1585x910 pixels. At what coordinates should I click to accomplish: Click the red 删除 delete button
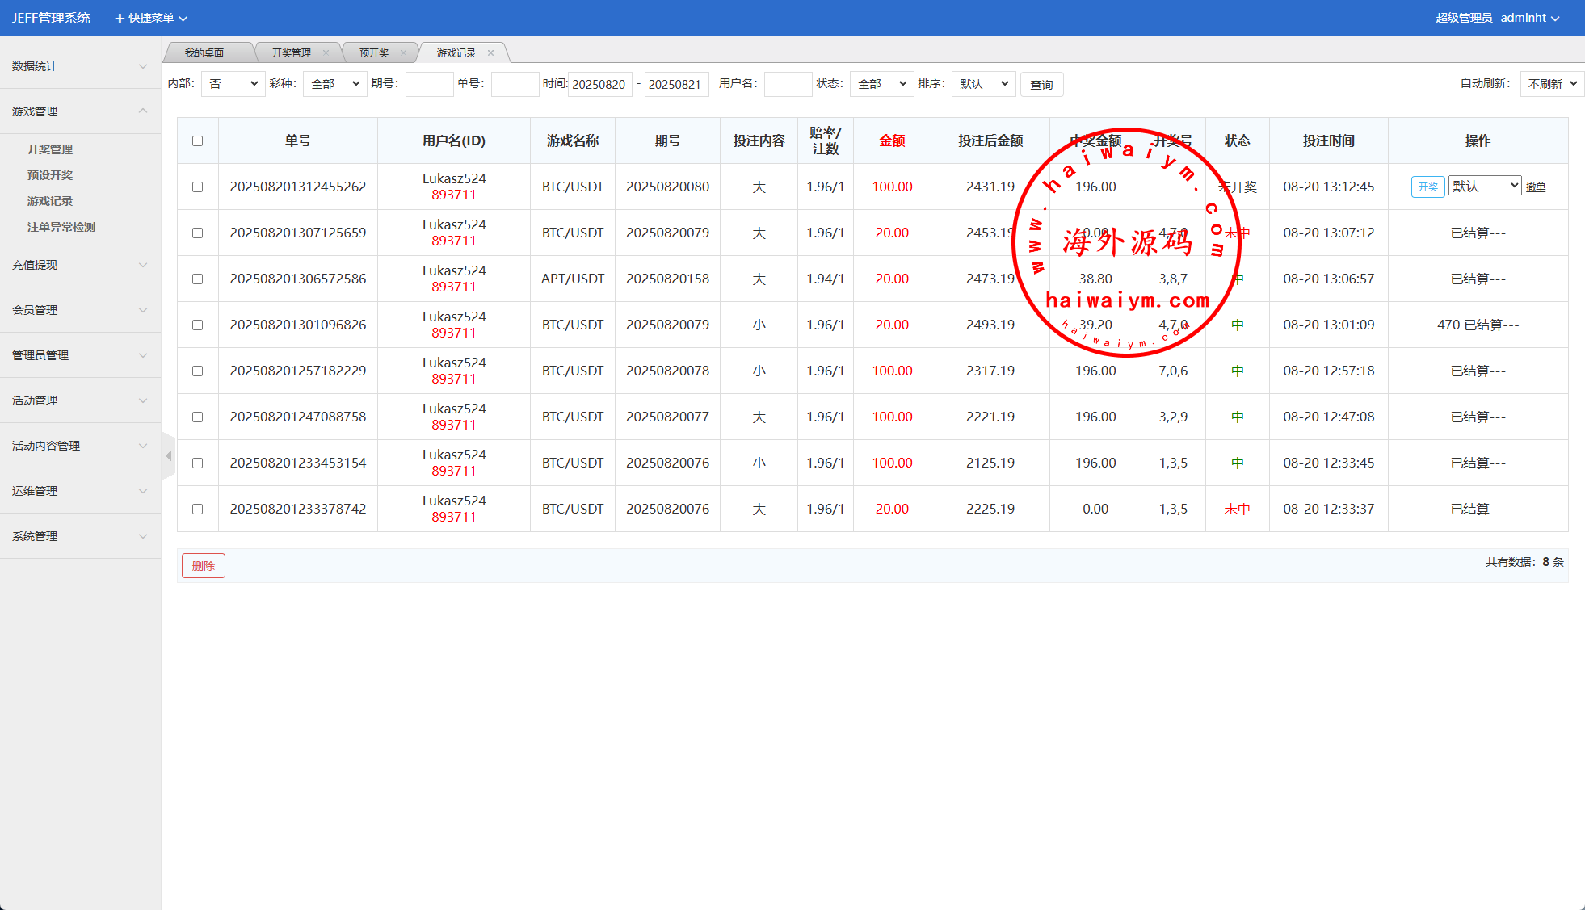(204, 566)
